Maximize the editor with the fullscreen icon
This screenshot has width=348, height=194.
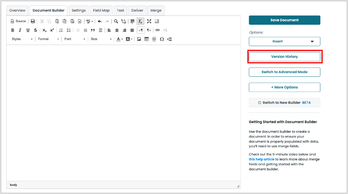click(149, 21)
